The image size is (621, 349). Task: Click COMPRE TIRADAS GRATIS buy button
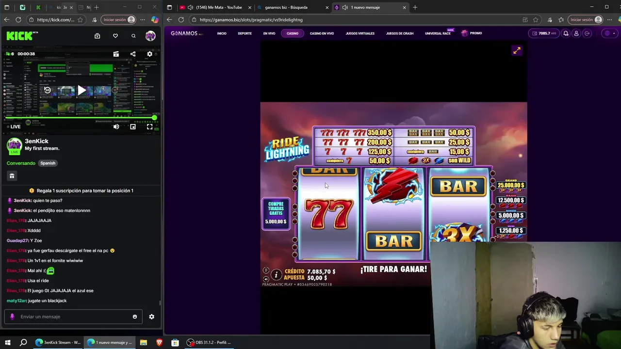(276, 213)
